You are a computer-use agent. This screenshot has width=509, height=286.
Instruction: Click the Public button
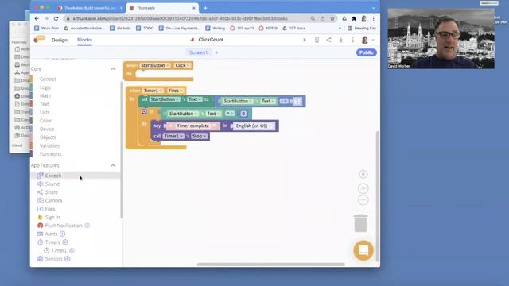367,52
